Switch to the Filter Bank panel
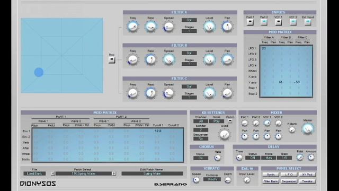 (271, 181)
